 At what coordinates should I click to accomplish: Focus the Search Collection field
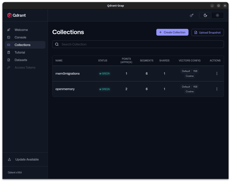[138, 44]
